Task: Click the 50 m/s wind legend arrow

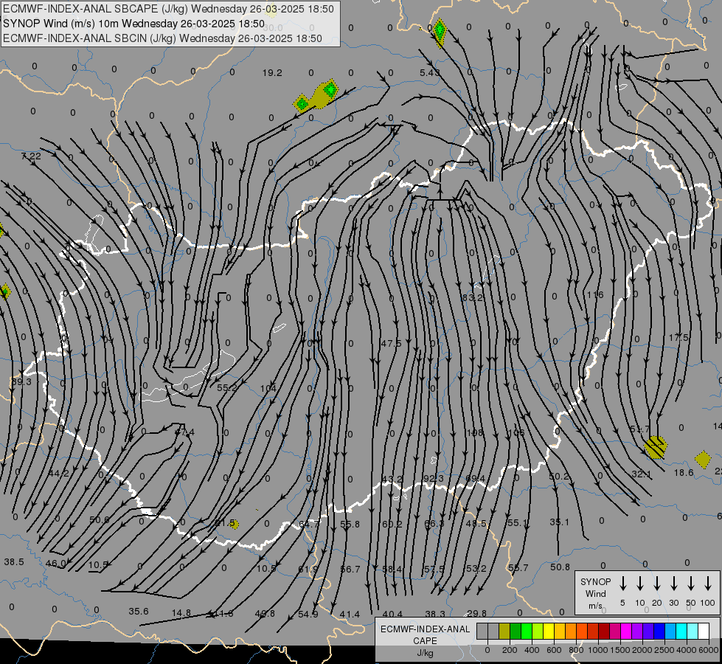Action: pyautogui.click(x=691, y=584)
